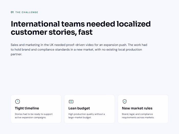The image size is (179, 134).
Task: Click the text "Brand, legal, and compliance requirements across markets"
Action: point(138,116)
